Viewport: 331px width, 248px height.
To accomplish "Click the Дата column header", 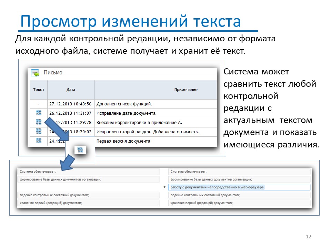I will pyautogui.click(x=71, y=90).
